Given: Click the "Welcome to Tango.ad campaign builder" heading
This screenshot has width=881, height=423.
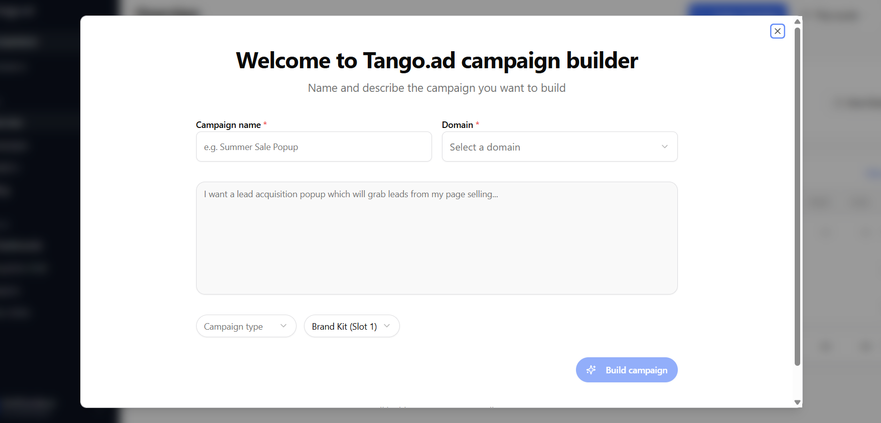Looking at the screenshot, I should (437, 61).
